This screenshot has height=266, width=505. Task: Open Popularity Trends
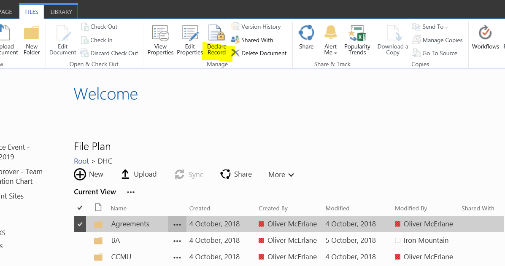click(x=357, y=40)
